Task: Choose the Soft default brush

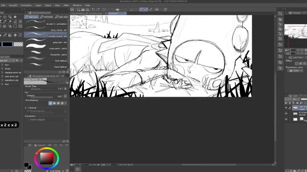Action: coord(46,60)
